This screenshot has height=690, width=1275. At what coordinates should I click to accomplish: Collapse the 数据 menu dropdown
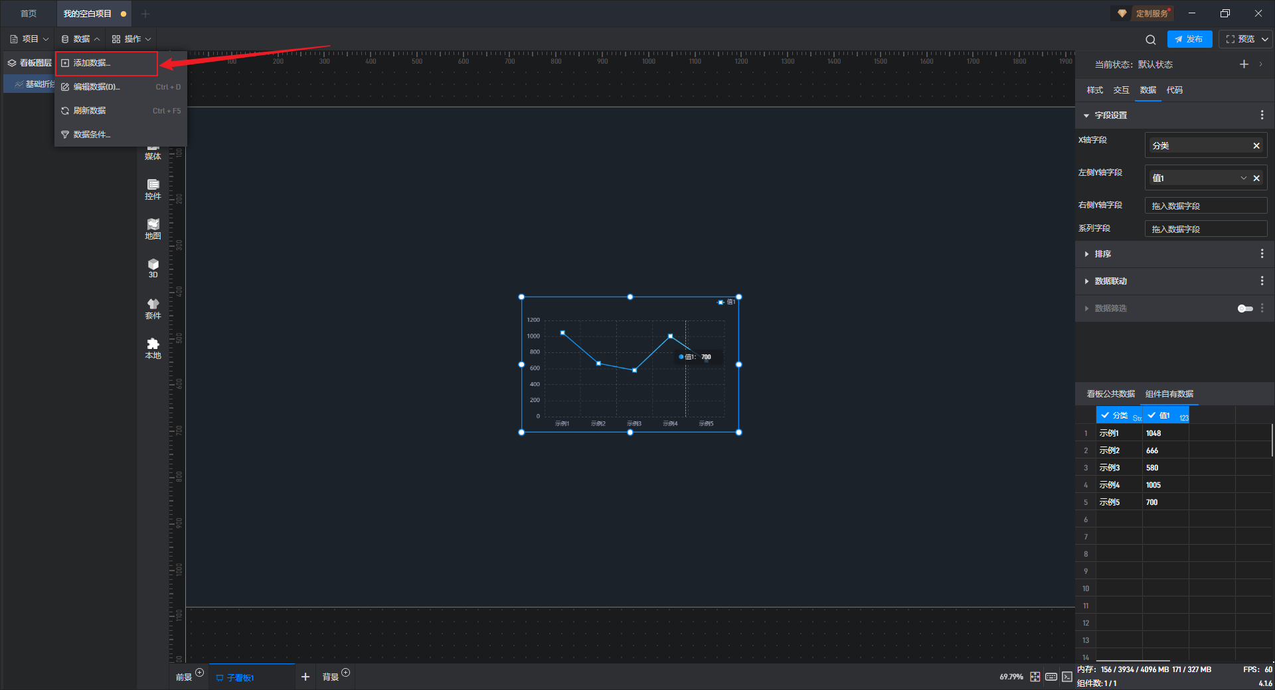pyautogui.click(x=80, y=39)
